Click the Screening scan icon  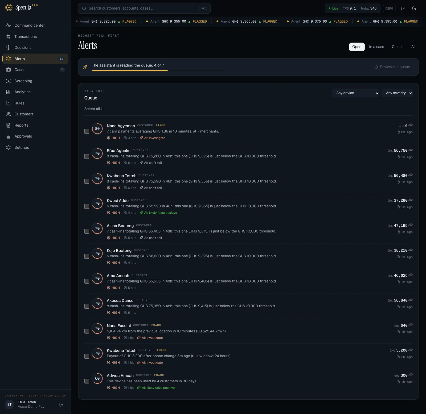coord(9,81)
